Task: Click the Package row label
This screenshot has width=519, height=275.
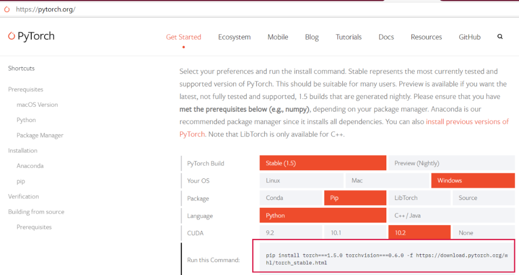Action: pos(198,199)
